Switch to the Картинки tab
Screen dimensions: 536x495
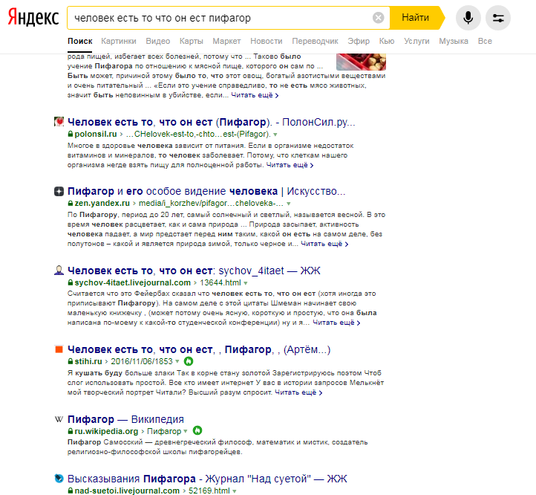(x=119, y=41)
